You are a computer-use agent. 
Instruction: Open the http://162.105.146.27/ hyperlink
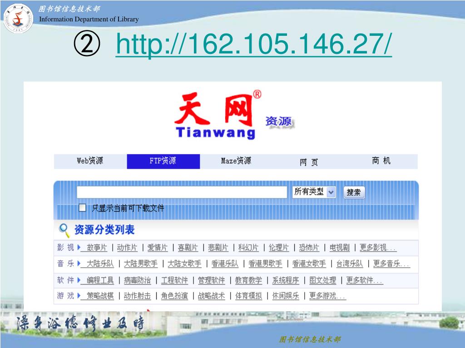(x=254, y=44)
